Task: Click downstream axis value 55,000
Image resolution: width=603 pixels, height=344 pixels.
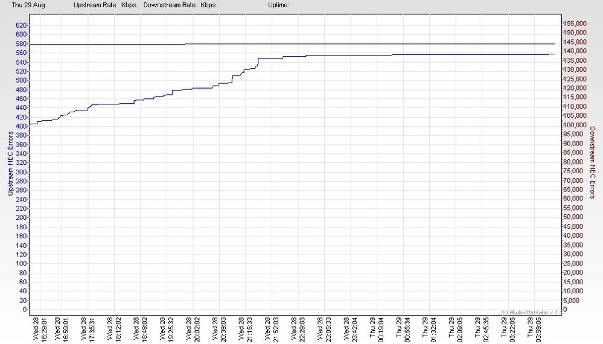Action: tap(573, 208)
